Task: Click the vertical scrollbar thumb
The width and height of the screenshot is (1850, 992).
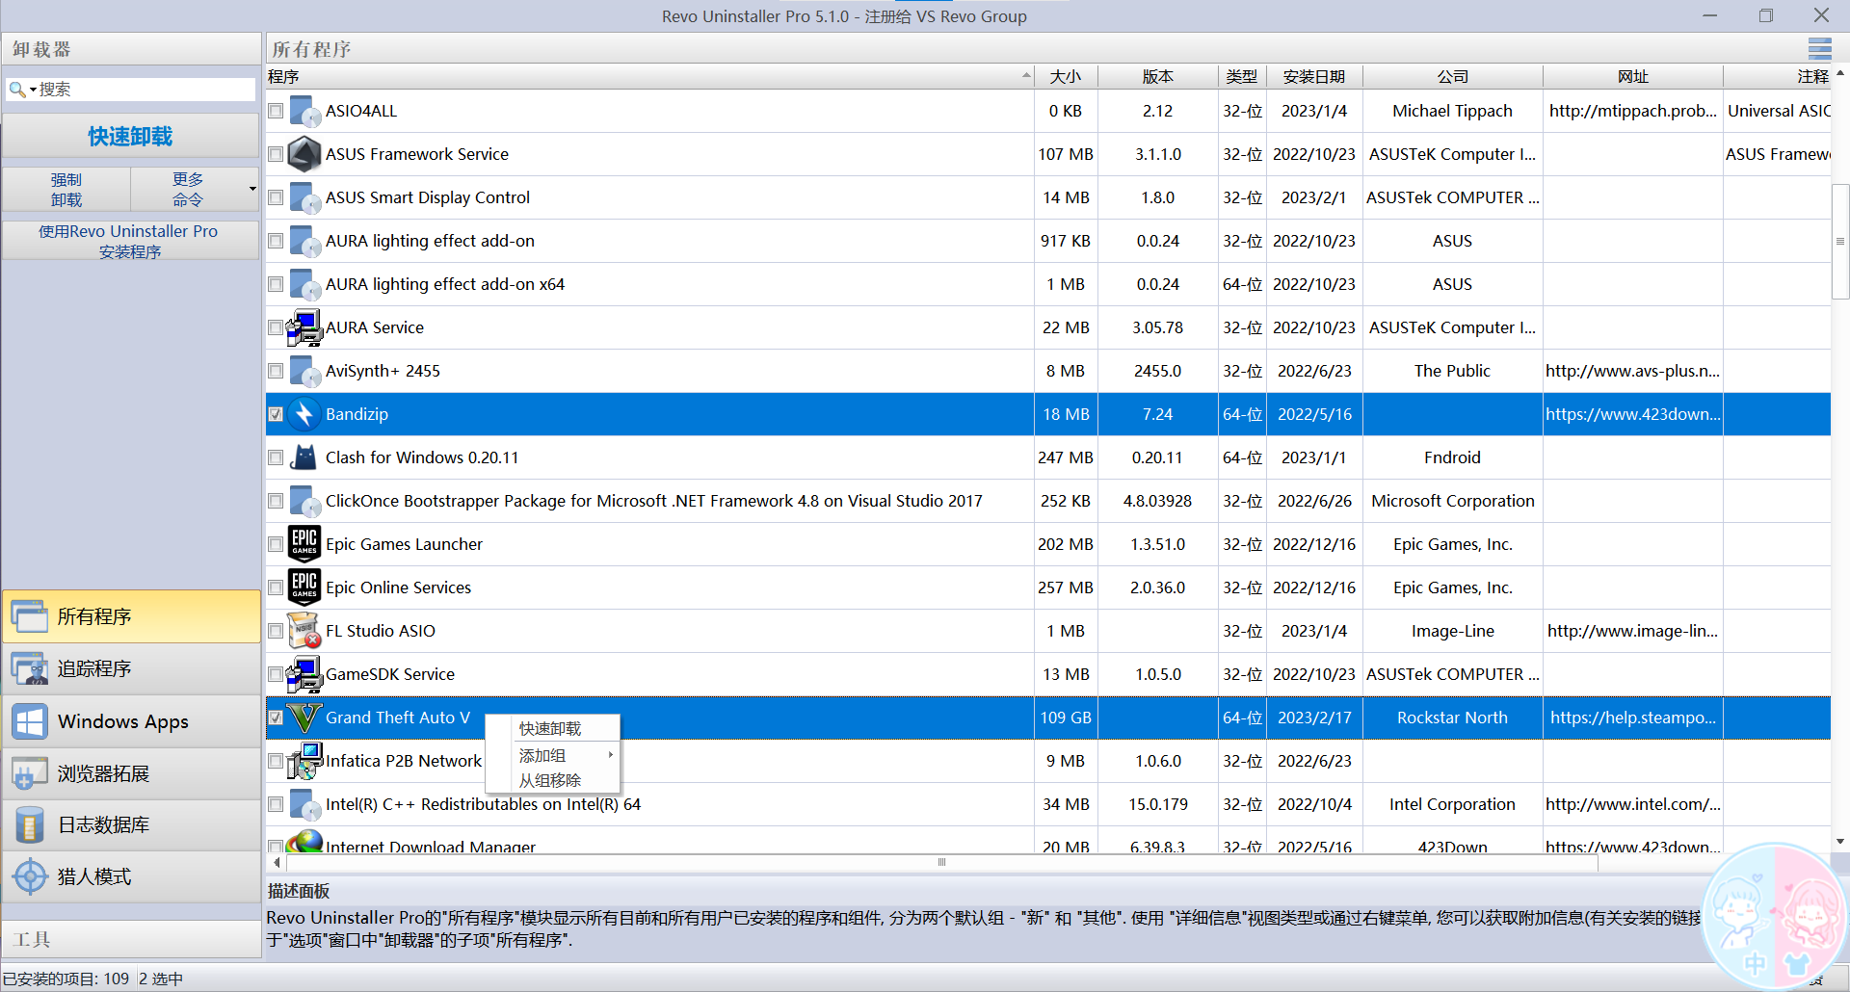Action: click(1839, 241)
